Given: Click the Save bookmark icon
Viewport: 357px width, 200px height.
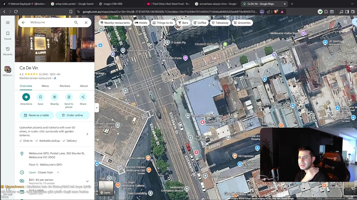Looking at the screenshot, I should [40, 97].
